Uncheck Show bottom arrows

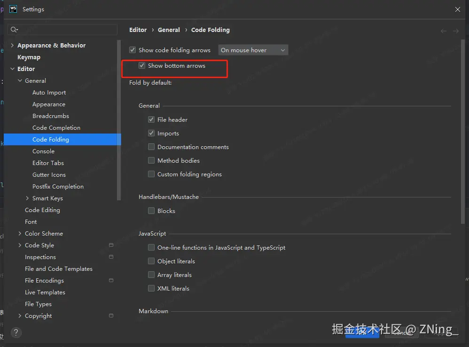142,65
